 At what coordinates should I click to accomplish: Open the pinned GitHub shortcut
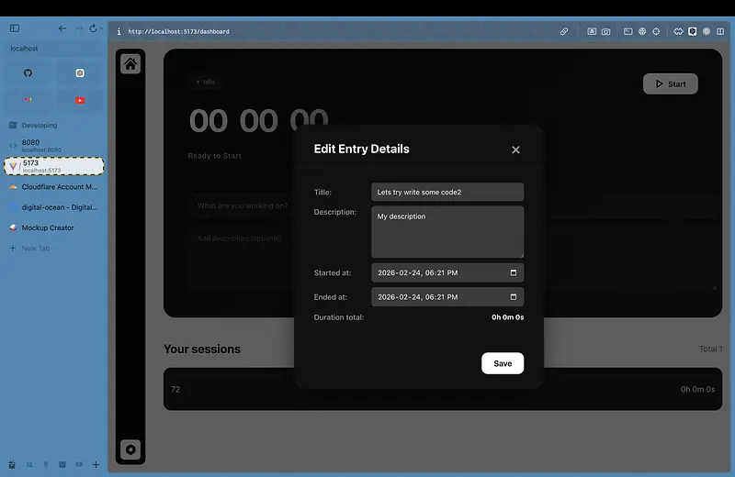tap(28, 72)
